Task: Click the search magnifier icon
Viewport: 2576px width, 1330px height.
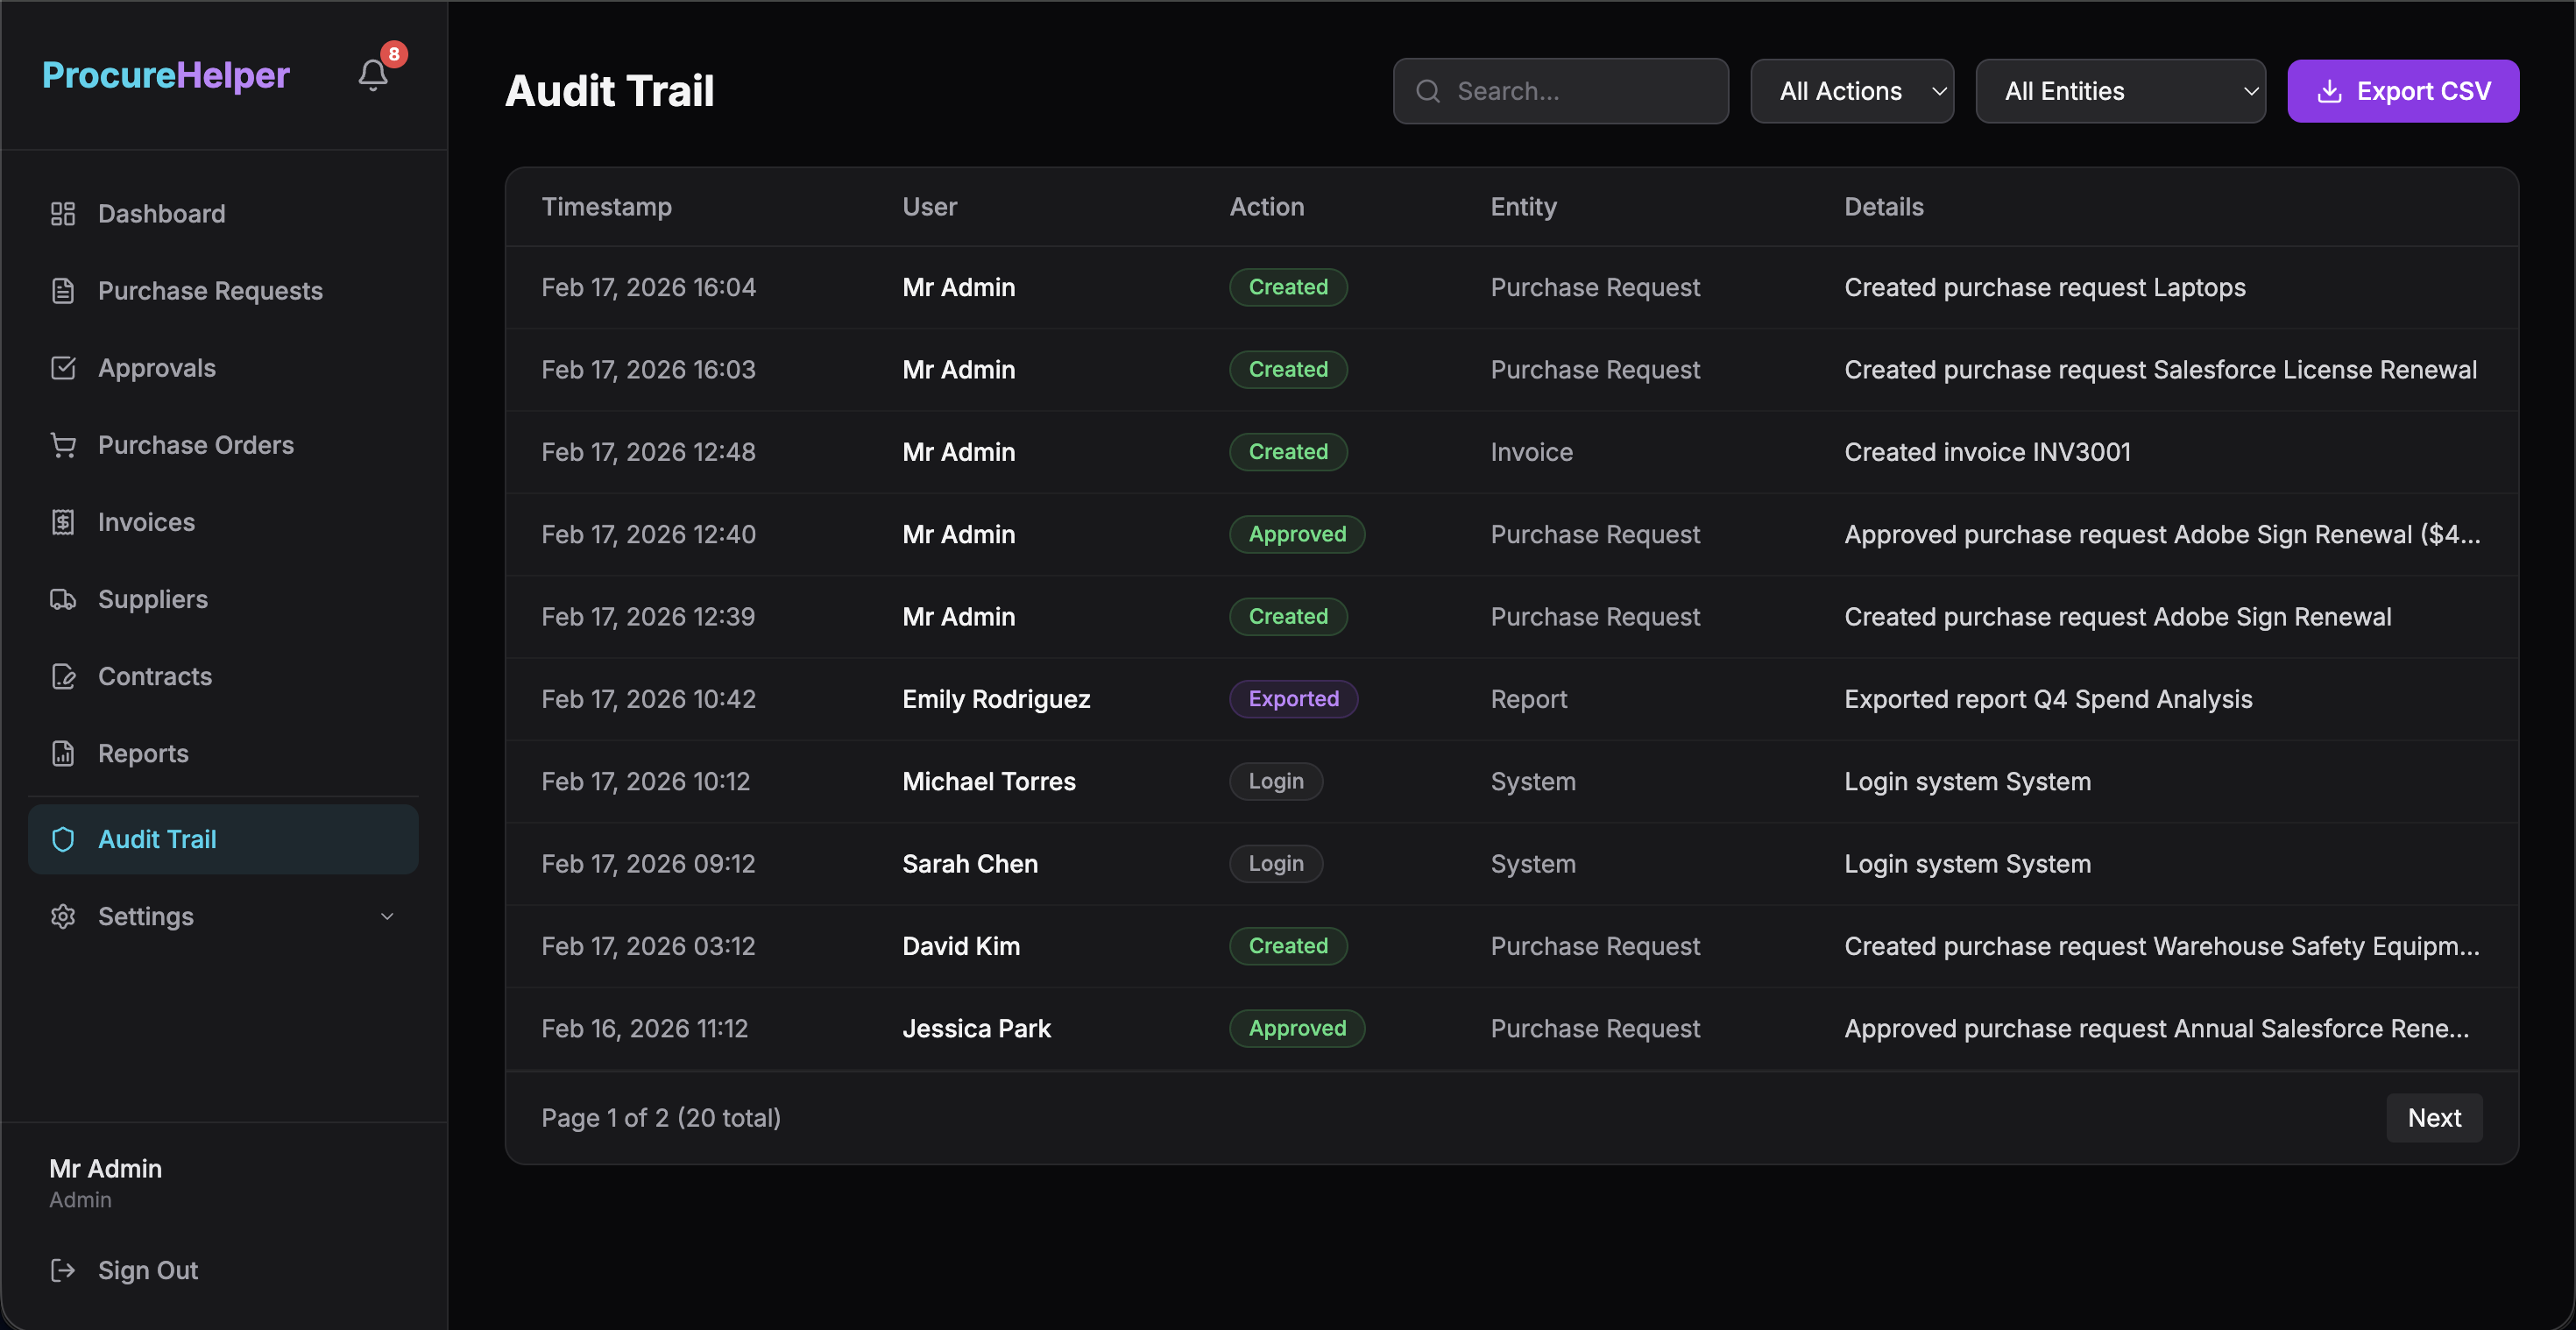Action: pyautogui.click(x=1428, y=91)
